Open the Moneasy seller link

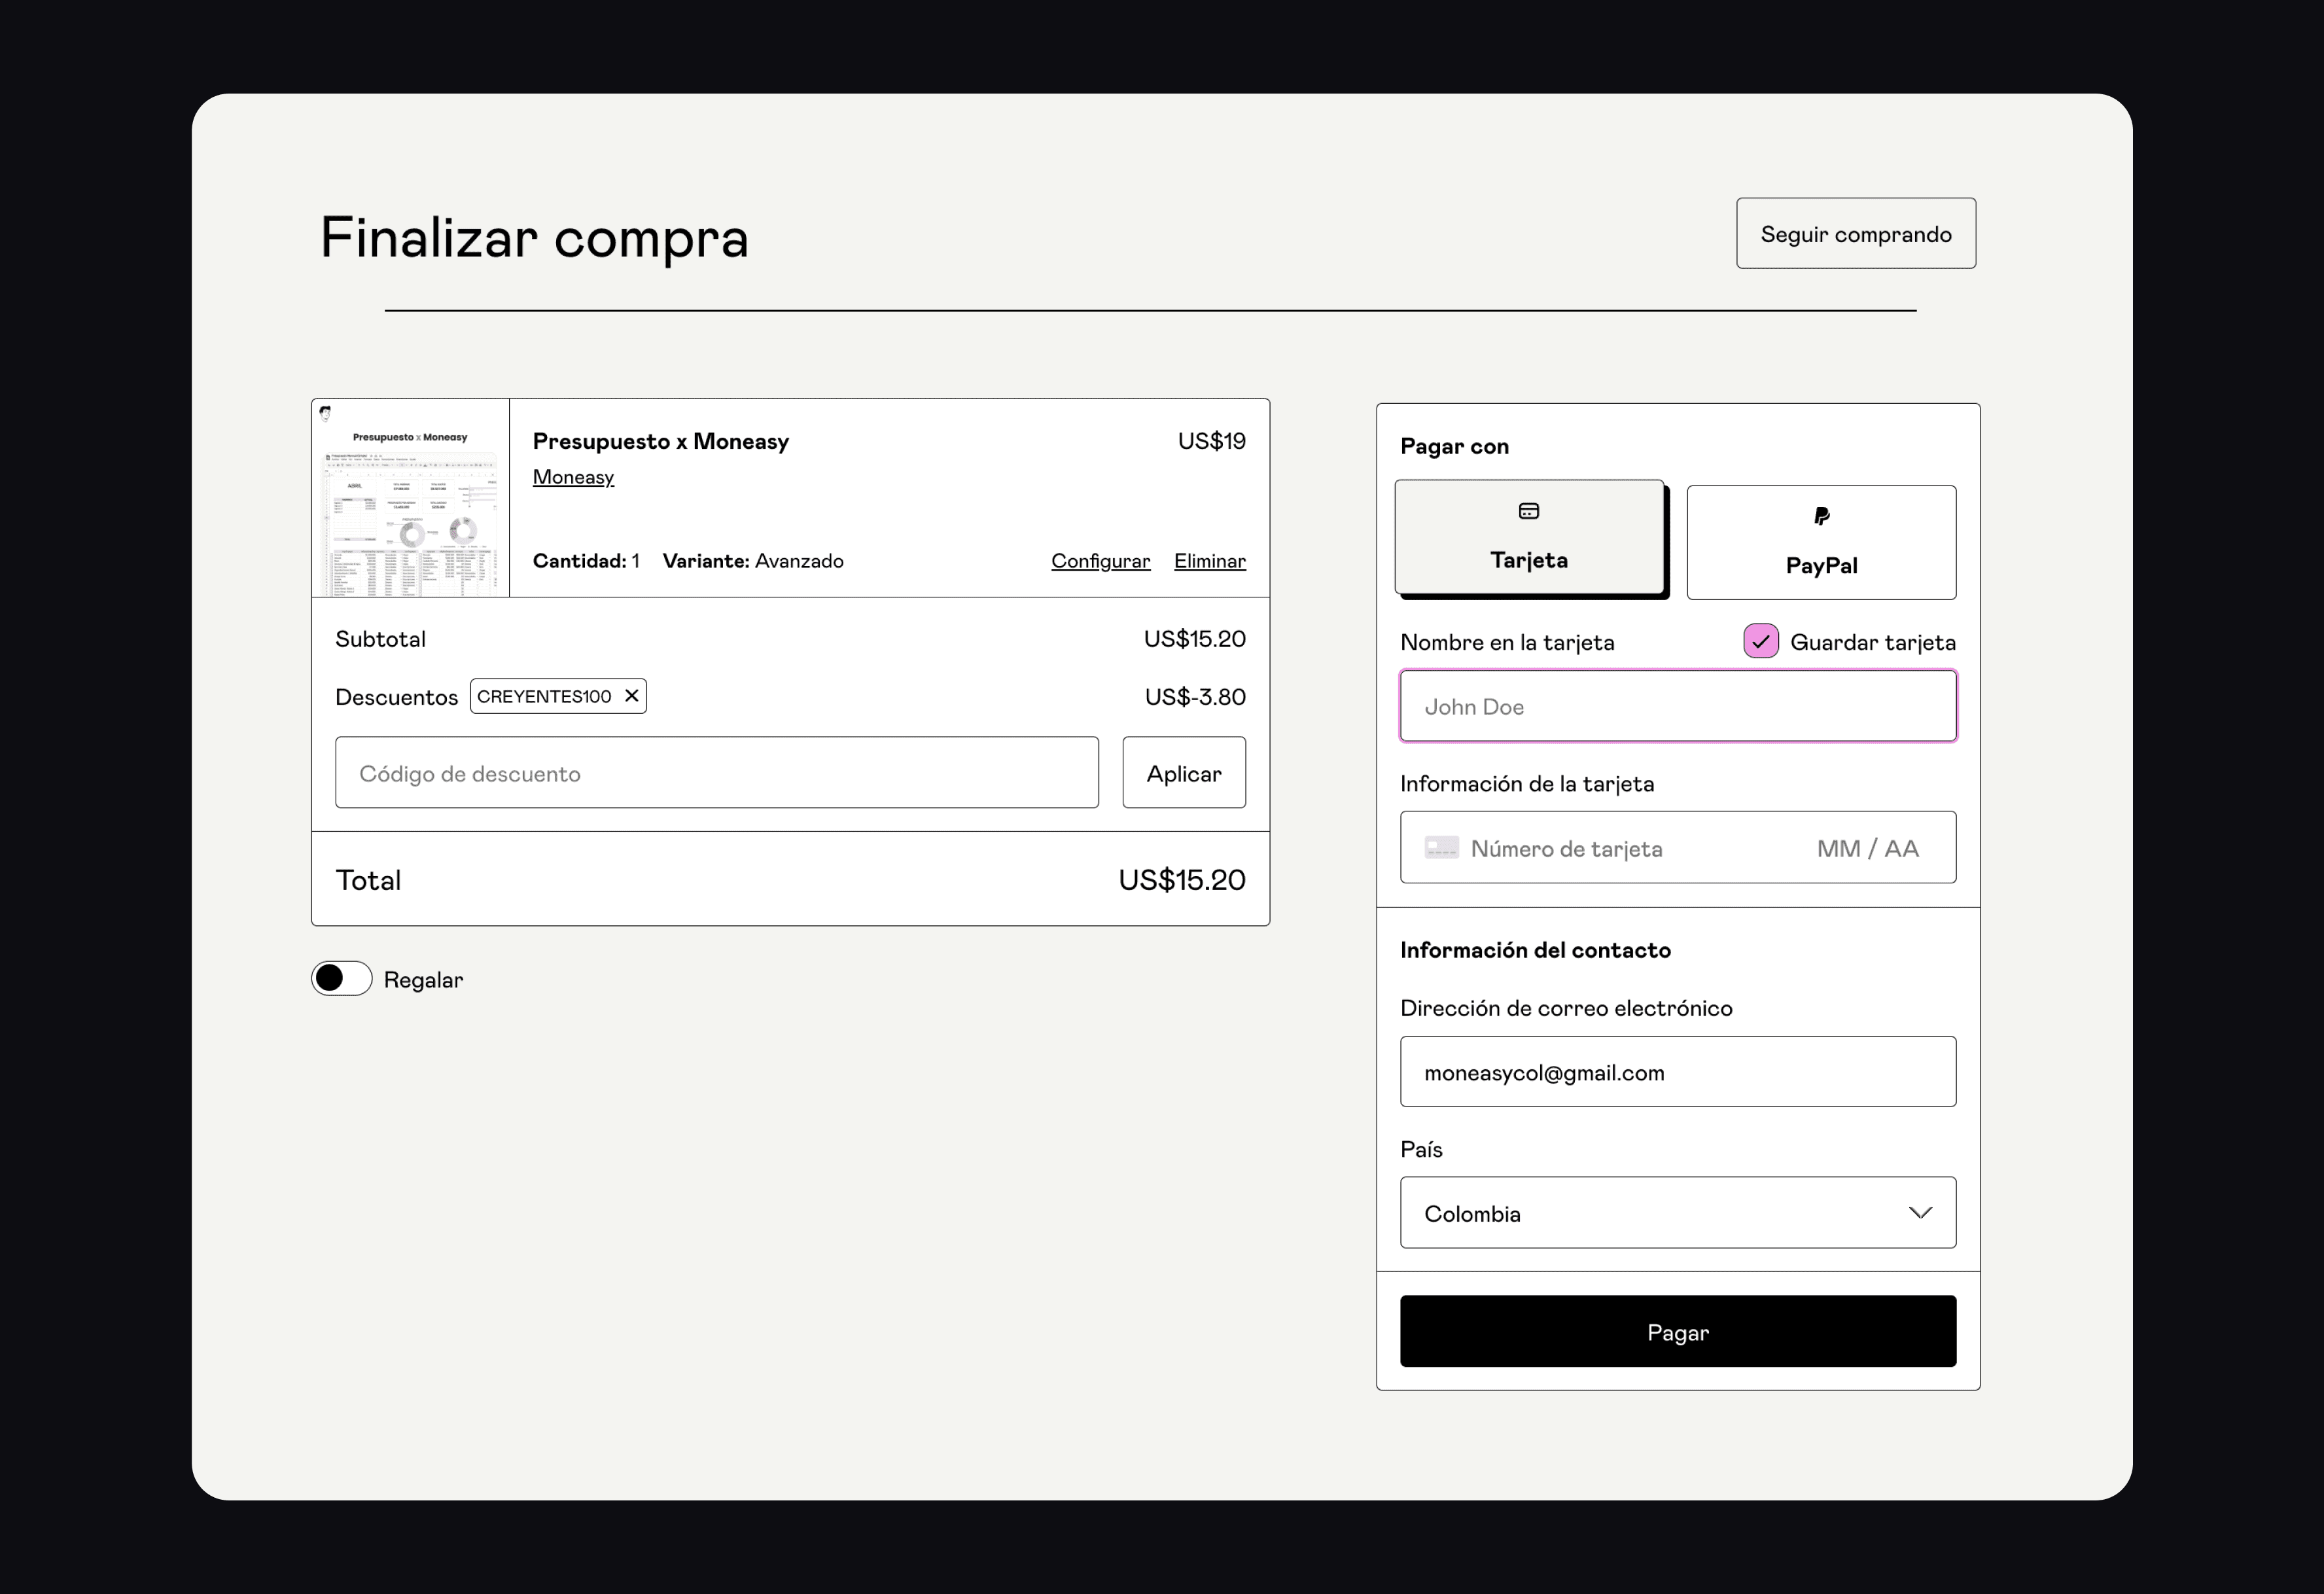[x=573, y=477]
